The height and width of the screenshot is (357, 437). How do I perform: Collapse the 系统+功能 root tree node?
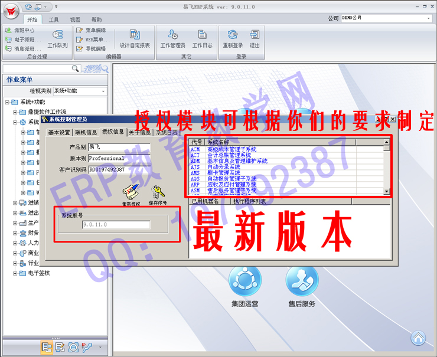click(x=7, y=102)
